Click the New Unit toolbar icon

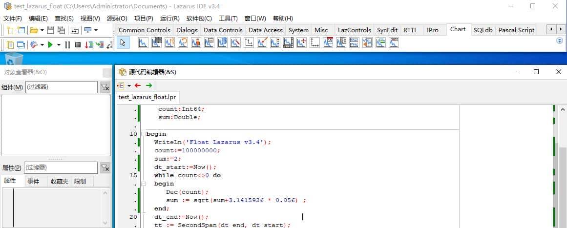pos(10,30)
